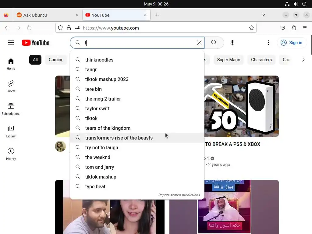The width and height of the screenshot is (312, 234).
Task: Choose transformers rise of the beasts
Action: (x=137, y=138)
